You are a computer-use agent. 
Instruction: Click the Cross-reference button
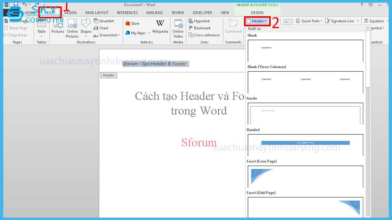coord(204,35)
